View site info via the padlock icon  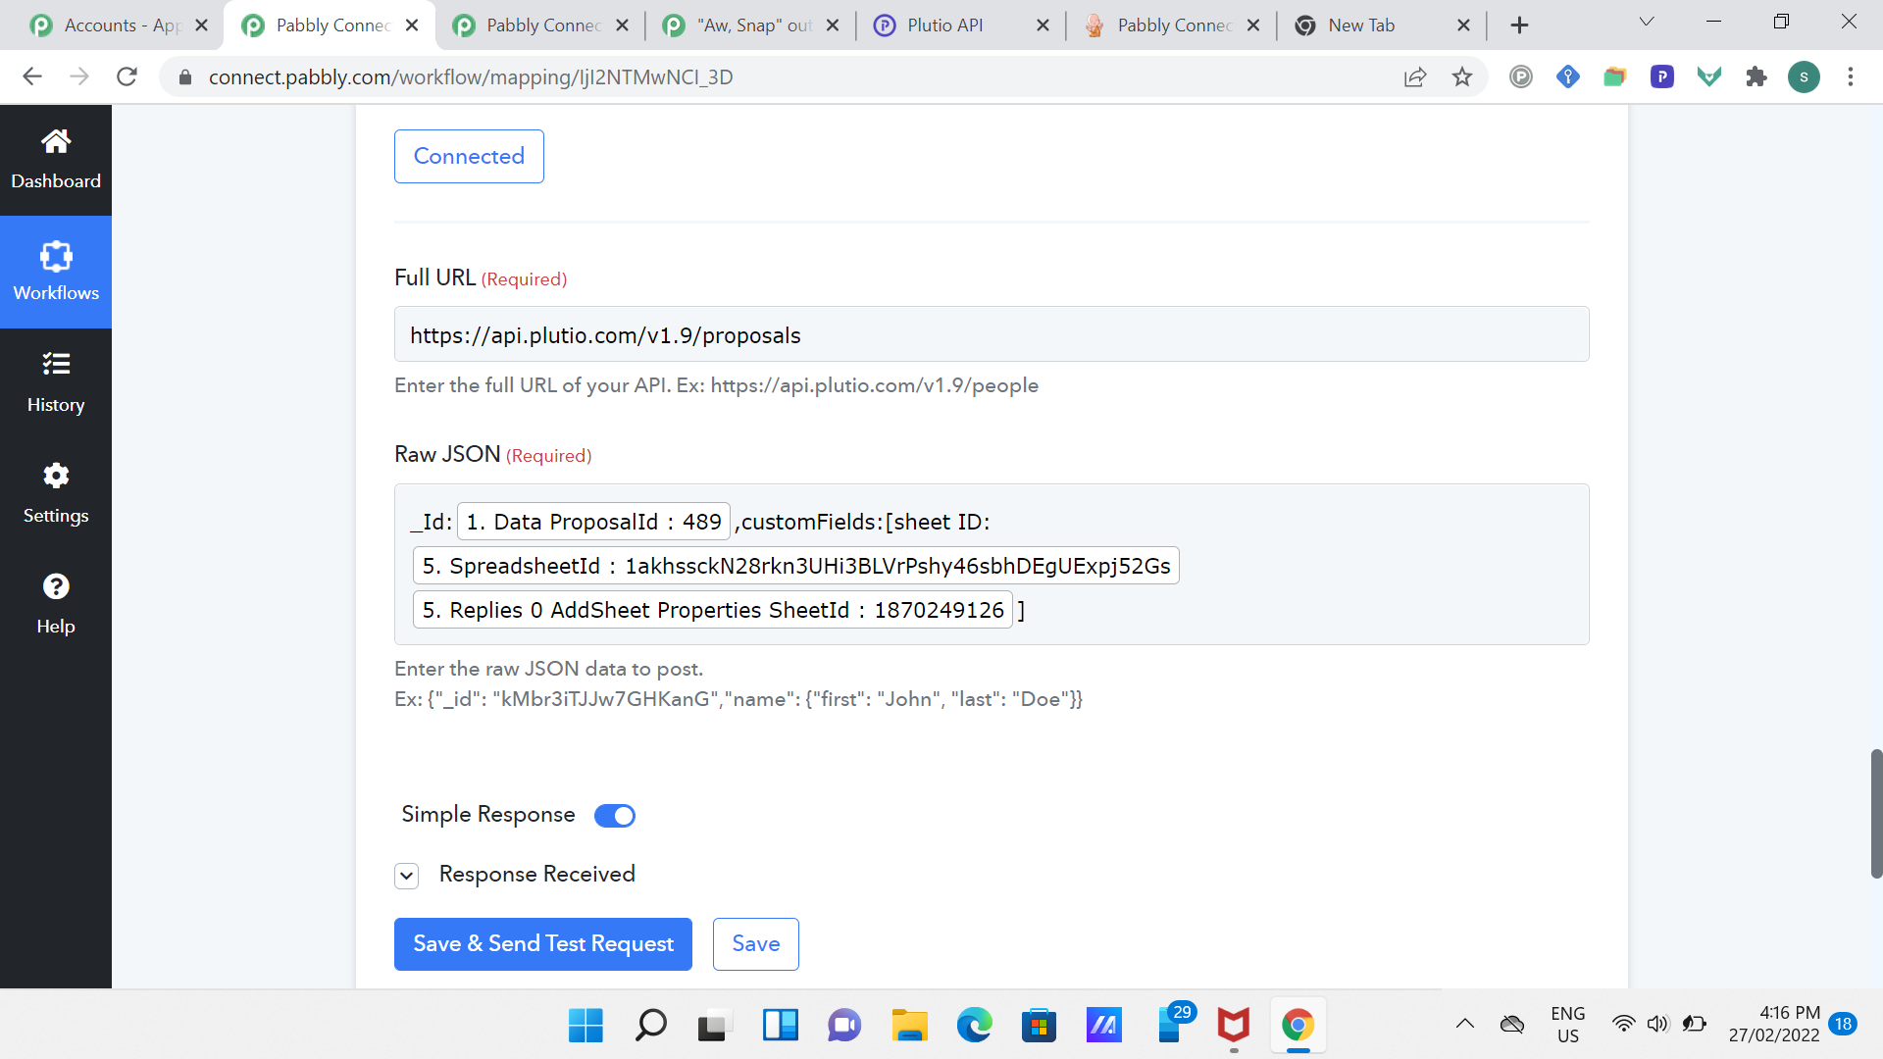coord(184,76)
